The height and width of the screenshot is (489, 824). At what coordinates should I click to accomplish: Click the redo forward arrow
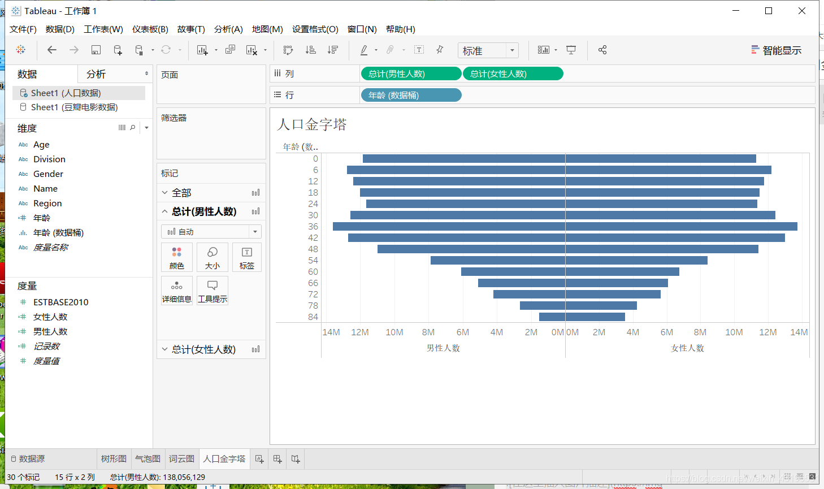74,50
